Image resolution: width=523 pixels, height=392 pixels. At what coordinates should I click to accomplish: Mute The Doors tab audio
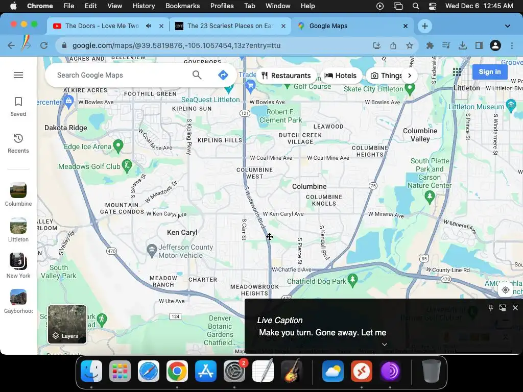point(149,26)
